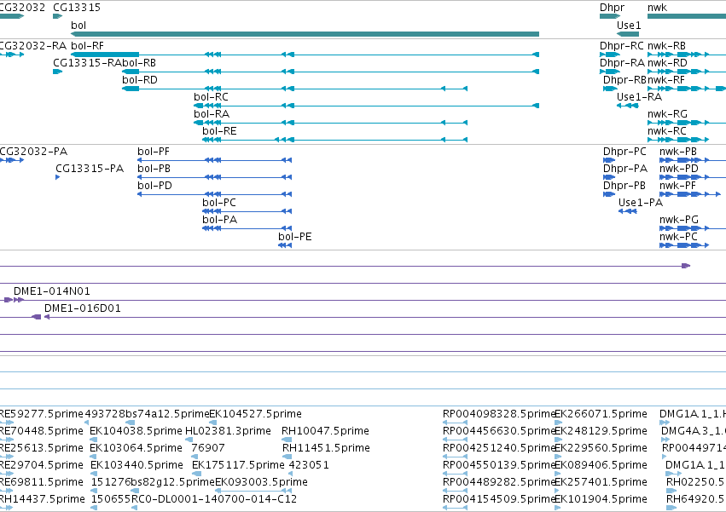The height and width of the screenshot is (512, 726).
Task: Click EK248129.5prime EST label
Action: [x=601, y=431]
